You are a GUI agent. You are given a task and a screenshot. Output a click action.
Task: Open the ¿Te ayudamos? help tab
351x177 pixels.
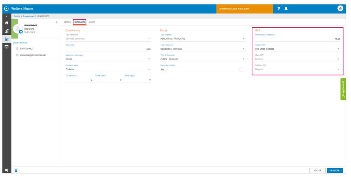[343, 89]
